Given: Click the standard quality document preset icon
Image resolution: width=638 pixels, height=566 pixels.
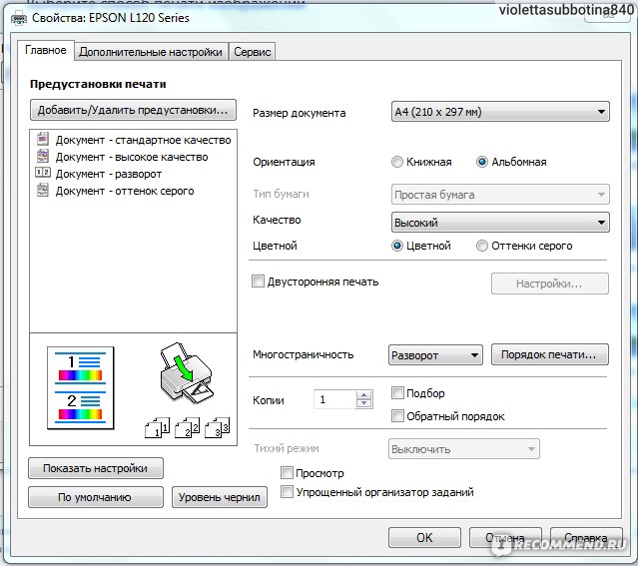Looking at the screenshot, I should tap(43, 139).
